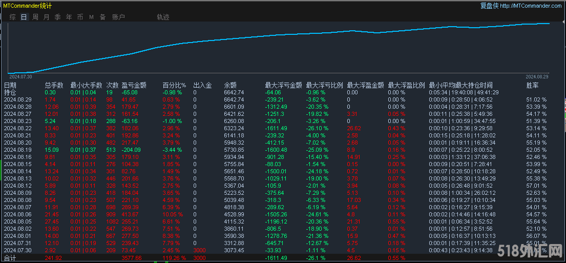This screenshot has width=566, height=263.
Task: Switch to the 账户 account tab
Action: (118, 17)
